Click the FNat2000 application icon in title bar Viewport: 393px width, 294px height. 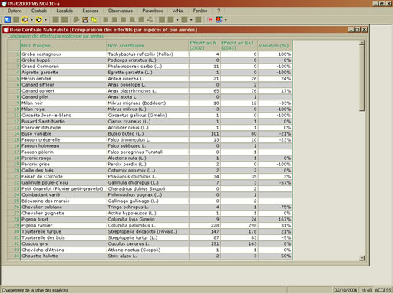[4, 4]
